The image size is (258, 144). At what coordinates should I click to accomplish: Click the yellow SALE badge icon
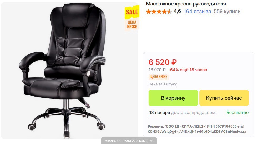click(x=132, y=12)
